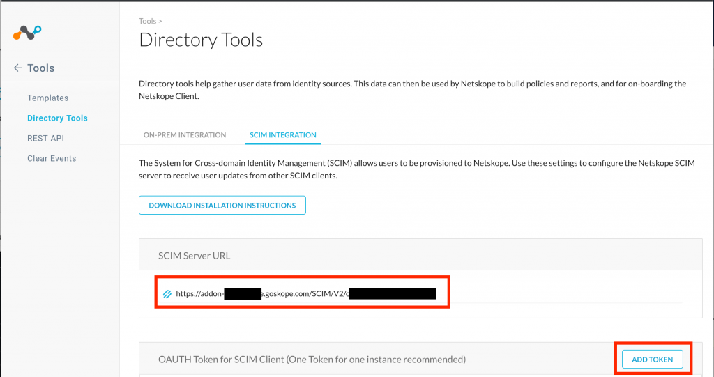Open Templates in the sidebar
The image size is (714, 377).
tap(48, 98)
